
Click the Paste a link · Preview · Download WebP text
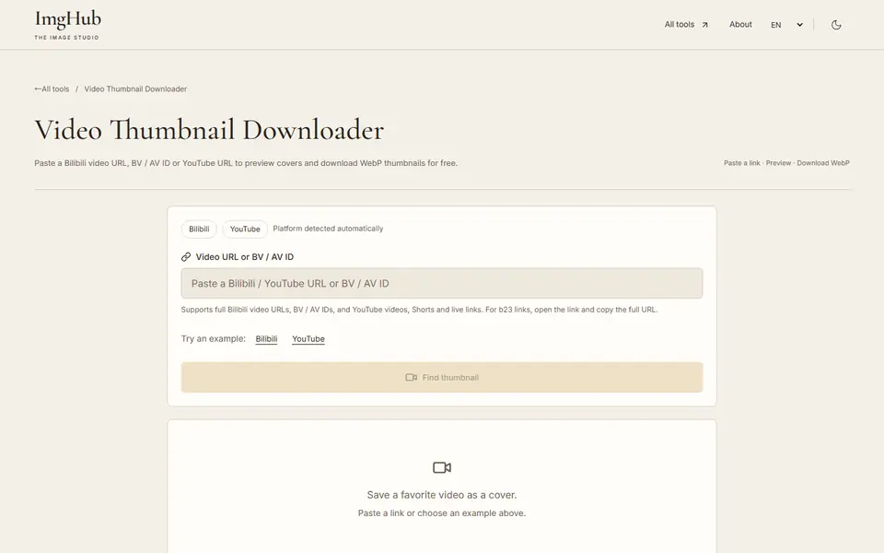pos(786,163)
